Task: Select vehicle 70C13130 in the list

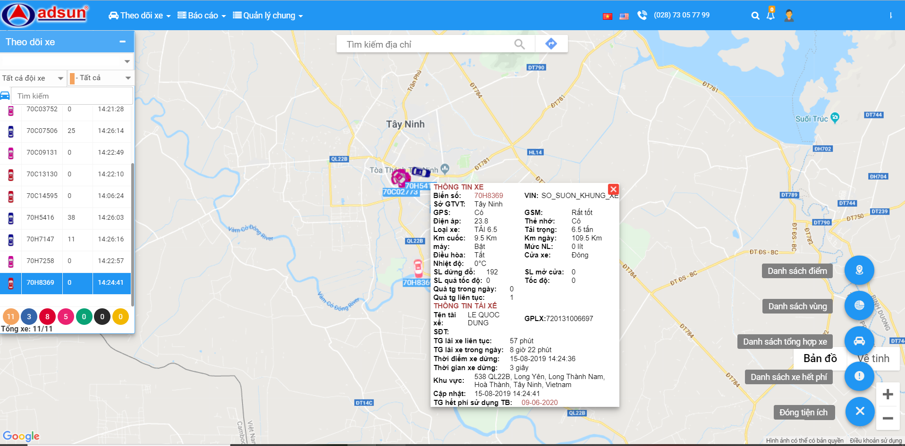Action: [x=66, y=174]
